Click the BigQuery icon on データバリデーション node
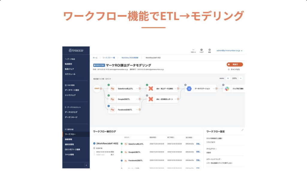 [x=189, y=89]
